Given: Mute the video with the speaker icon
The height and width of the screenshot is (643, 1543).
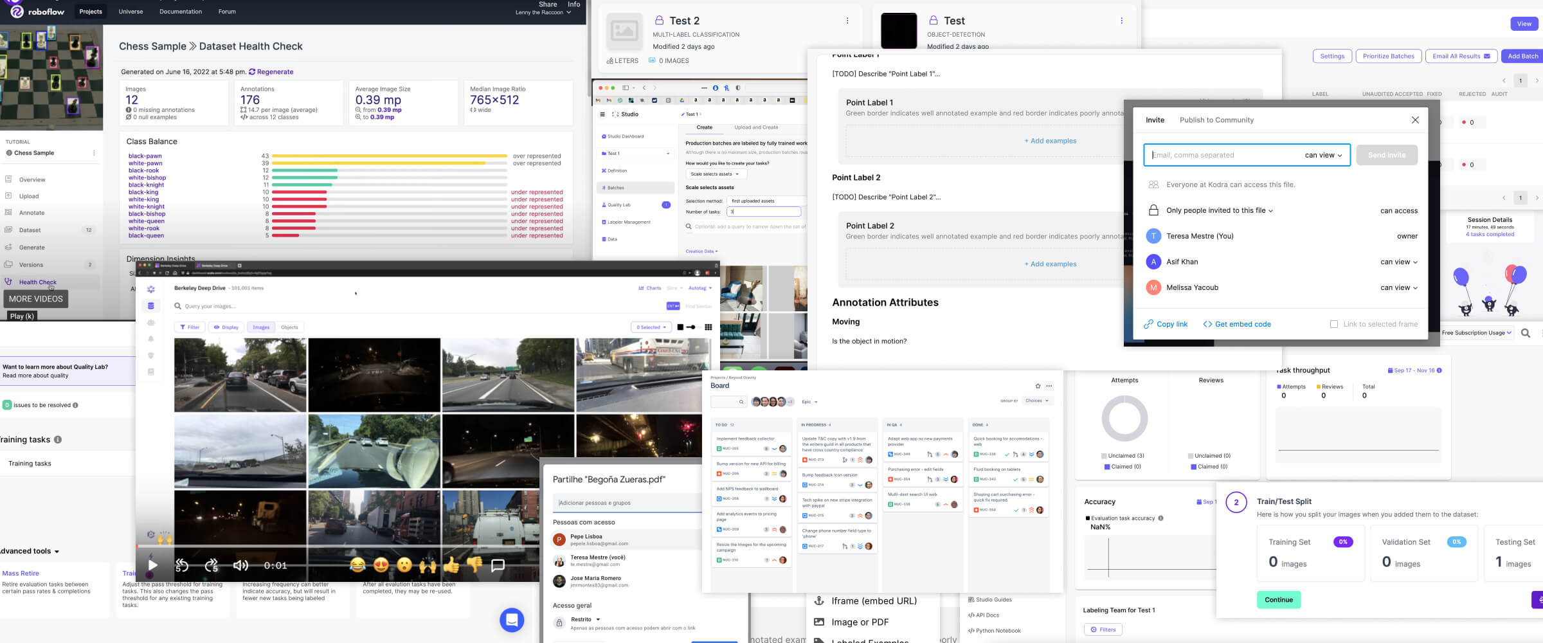Looking at the screenshot, I should point(240,565).
